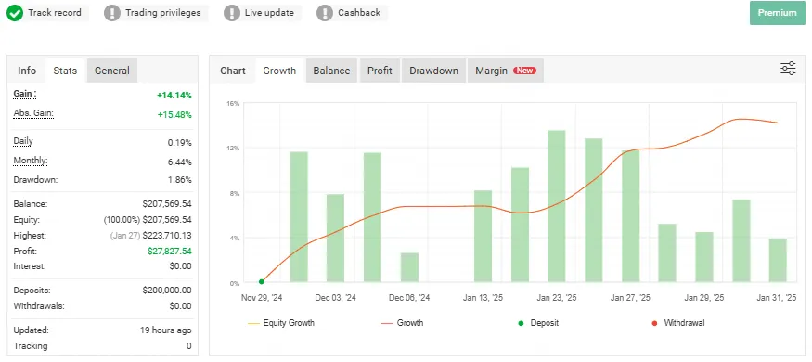Open chart settings sliders icon
The width and height of the screenshot is (812, 362).
[788, 69]
